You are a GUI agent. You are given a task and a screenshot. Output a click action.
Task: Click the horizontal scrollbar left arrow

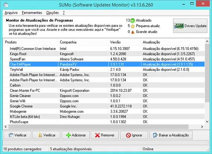(6, 127)
